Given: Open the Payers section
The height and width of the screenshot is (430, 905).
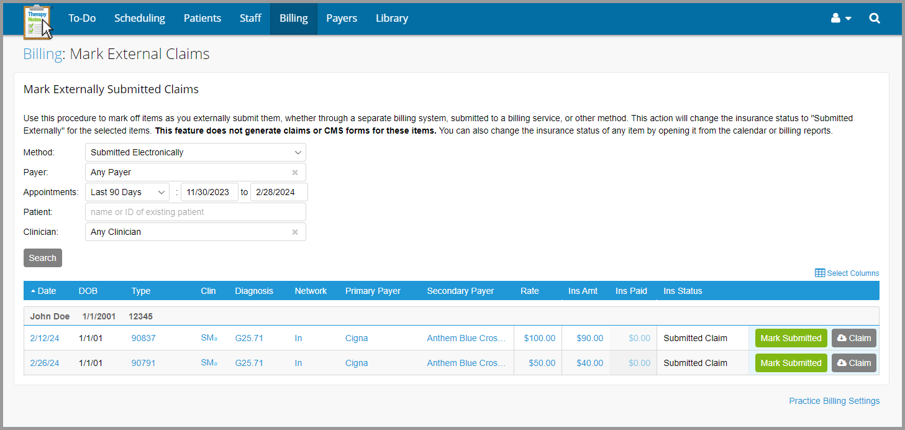Looking at the screenshot, I should pos(341,18).
